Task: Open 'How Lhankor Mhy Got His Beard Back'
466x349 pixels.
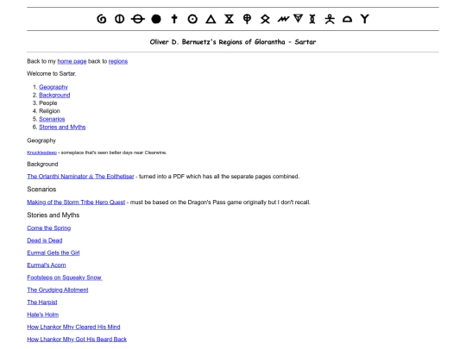Action: (x=77, y=340)
